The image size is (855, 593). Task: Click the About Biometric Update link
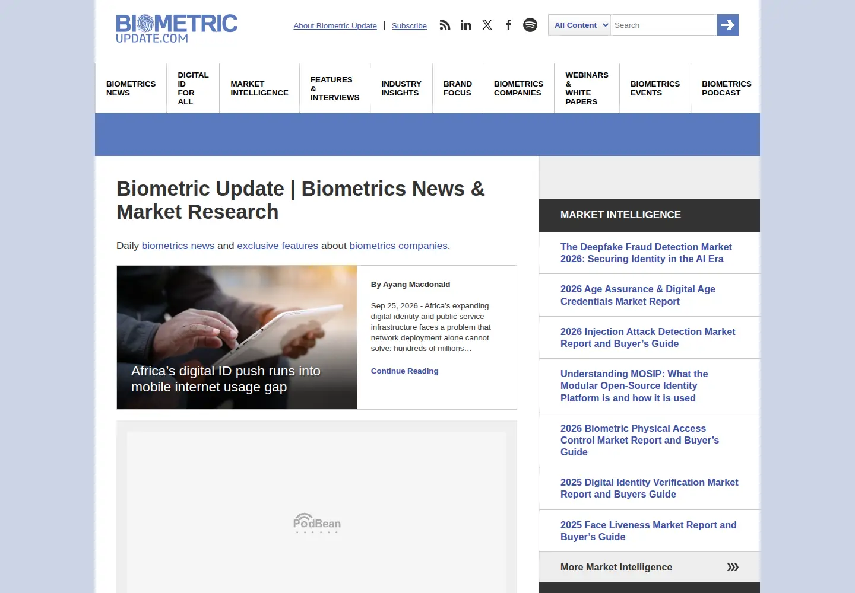335,26
